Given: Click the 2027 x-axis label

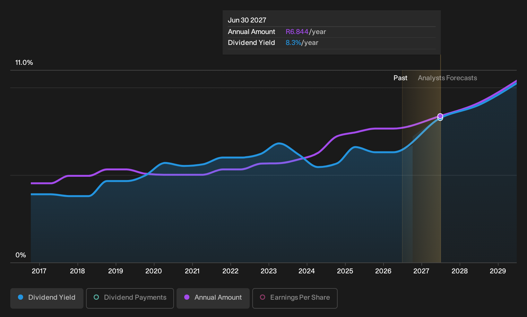Looking at the screenshot, I should click(421, 271).
